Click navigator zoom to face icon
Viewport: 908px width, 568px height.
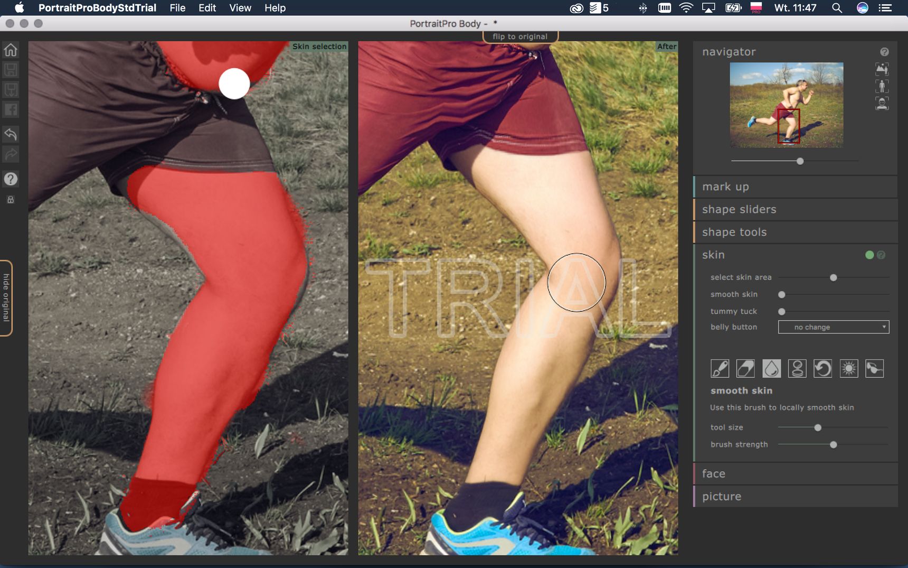882,103
